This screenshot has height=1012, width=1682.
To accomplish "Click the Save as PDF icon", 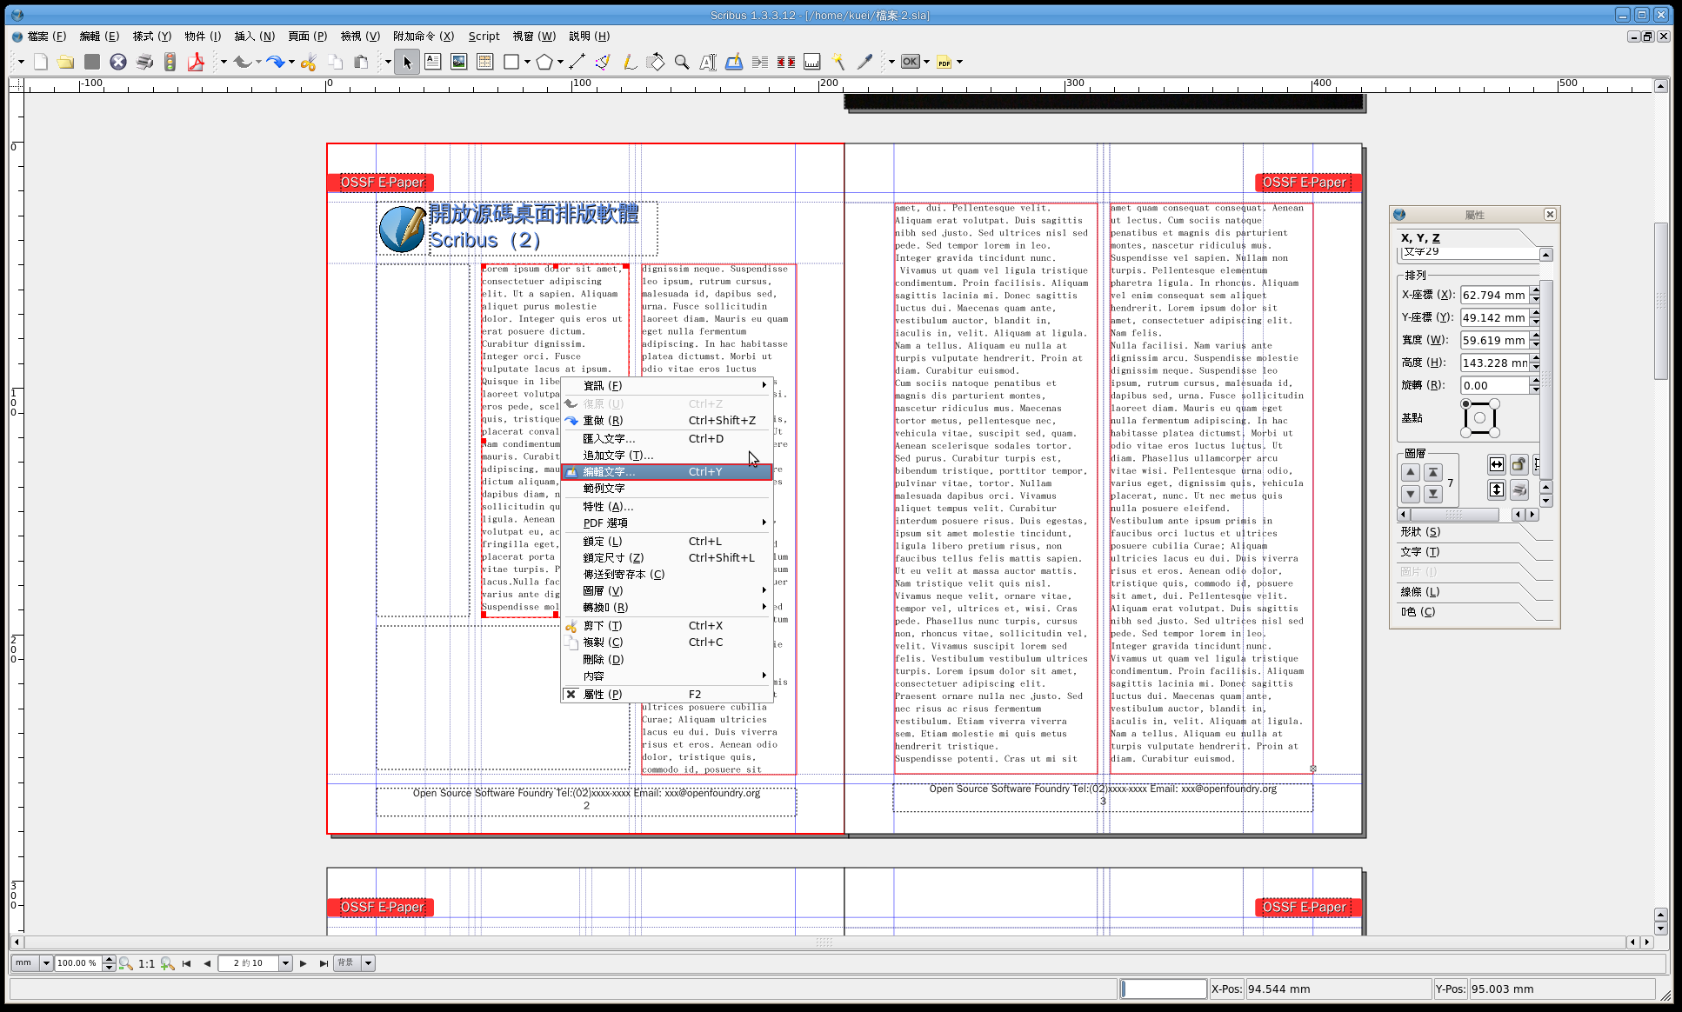I will pyautogui.click(x=197, y=62).
